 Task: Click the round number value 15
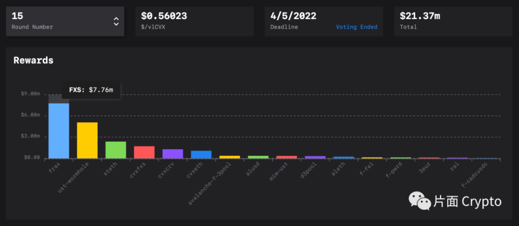(17, 16)
